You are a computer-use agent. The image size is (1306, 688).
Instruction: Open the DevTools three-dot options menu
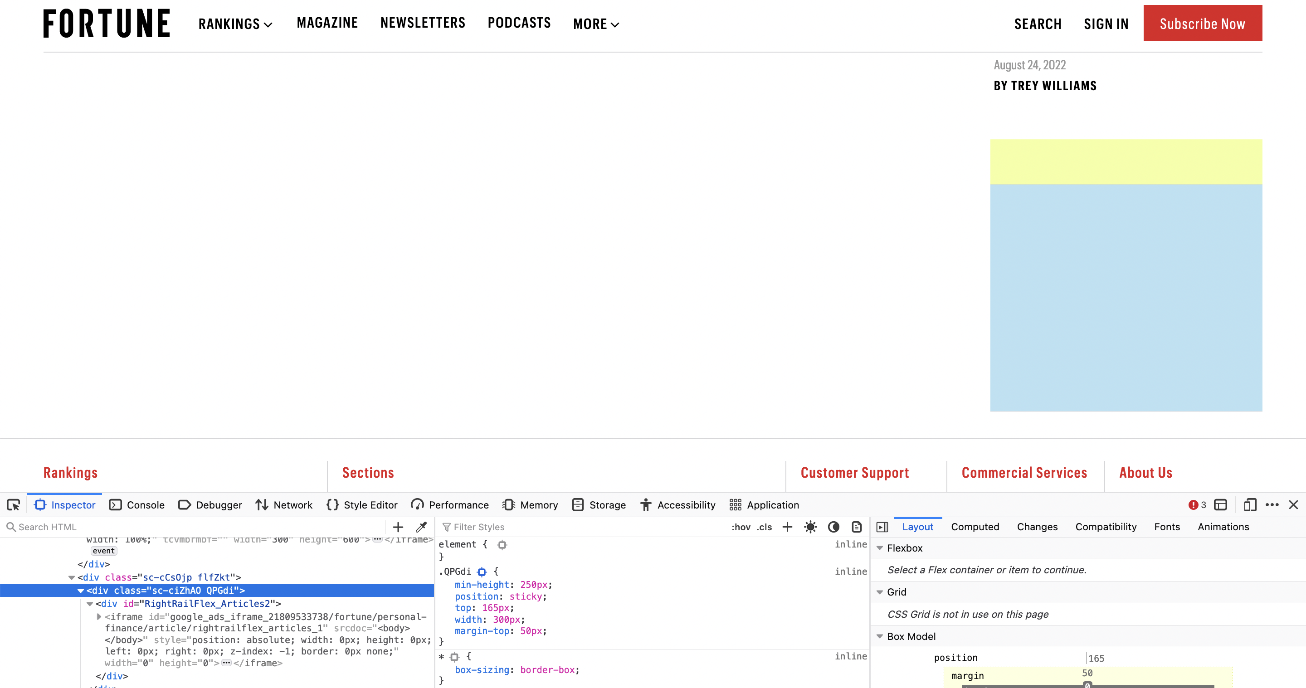pyautogui.click(x=1272, y=504)
